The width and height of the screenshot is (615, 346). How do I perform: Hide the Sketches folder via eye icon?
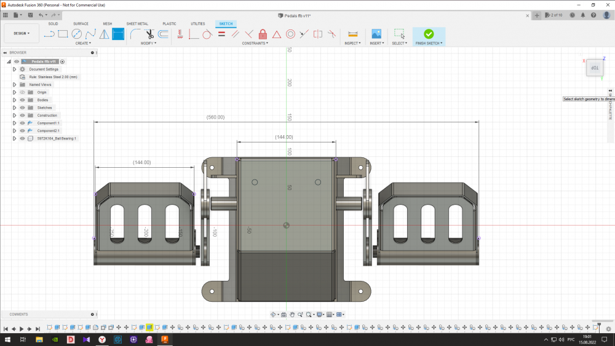[x=22, y=108]
